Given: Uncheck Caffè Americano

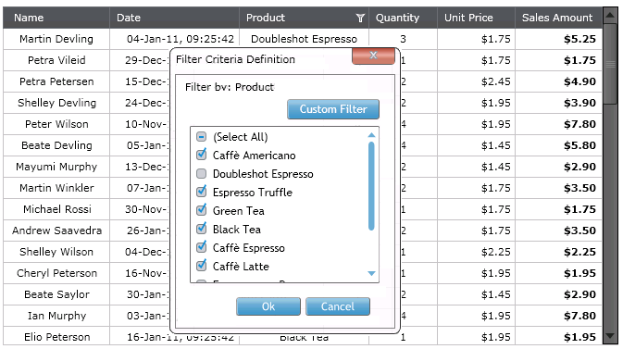Looking at the screenshot, I should pyautogui.click(x=202, y=155).
